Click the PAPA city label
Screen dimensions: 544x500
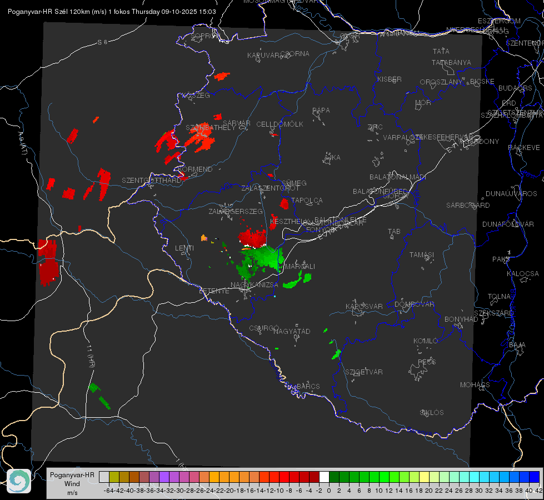[321, 111]
